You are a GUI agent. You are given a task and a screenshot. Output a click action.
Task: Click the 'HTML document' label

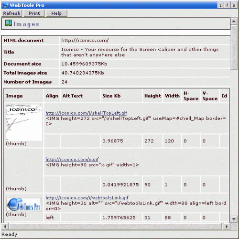[23, 41]
